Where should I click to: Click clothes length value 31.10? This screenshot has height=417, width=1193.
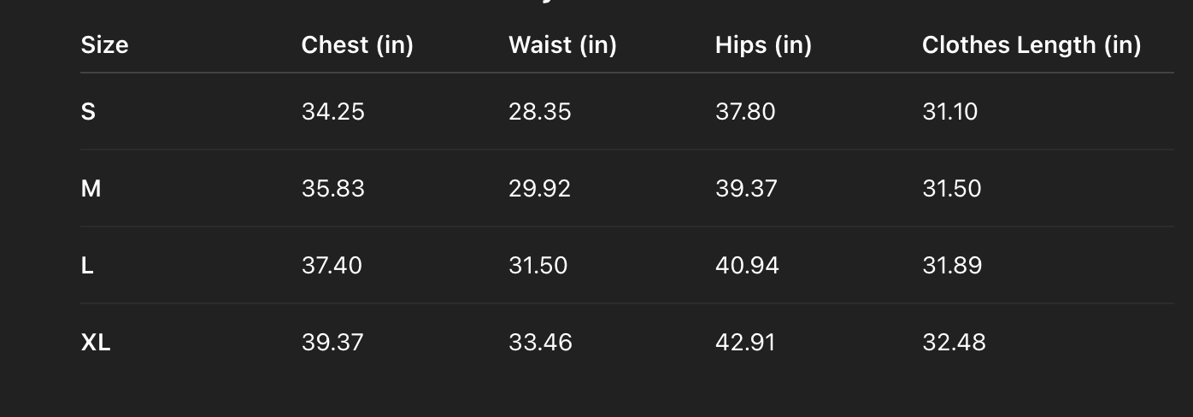[949, 112]
